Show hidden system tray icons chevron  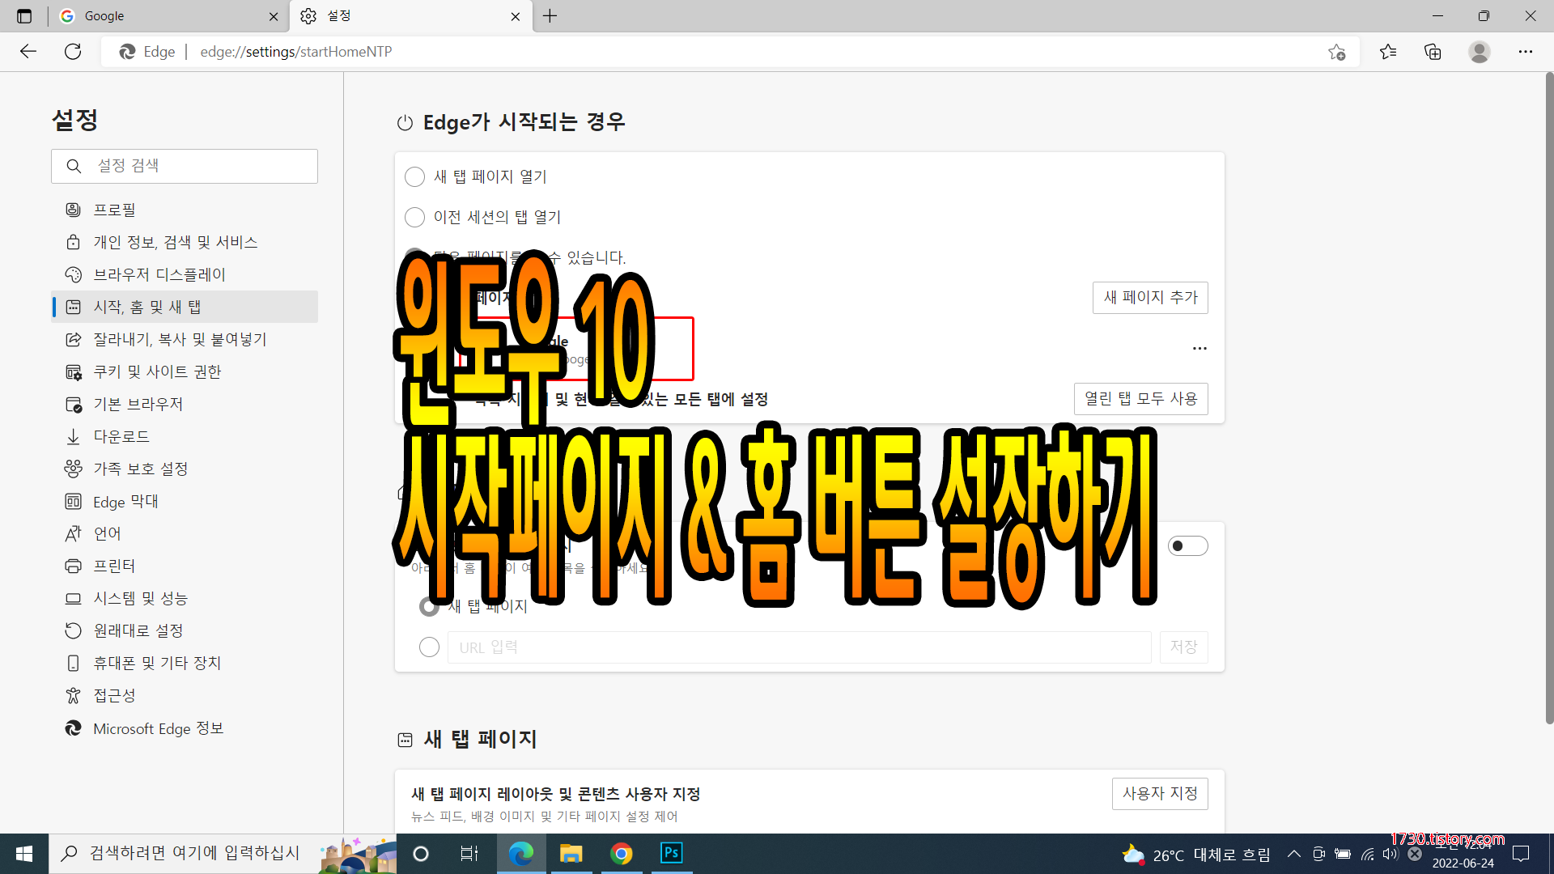click(1293, 854)
